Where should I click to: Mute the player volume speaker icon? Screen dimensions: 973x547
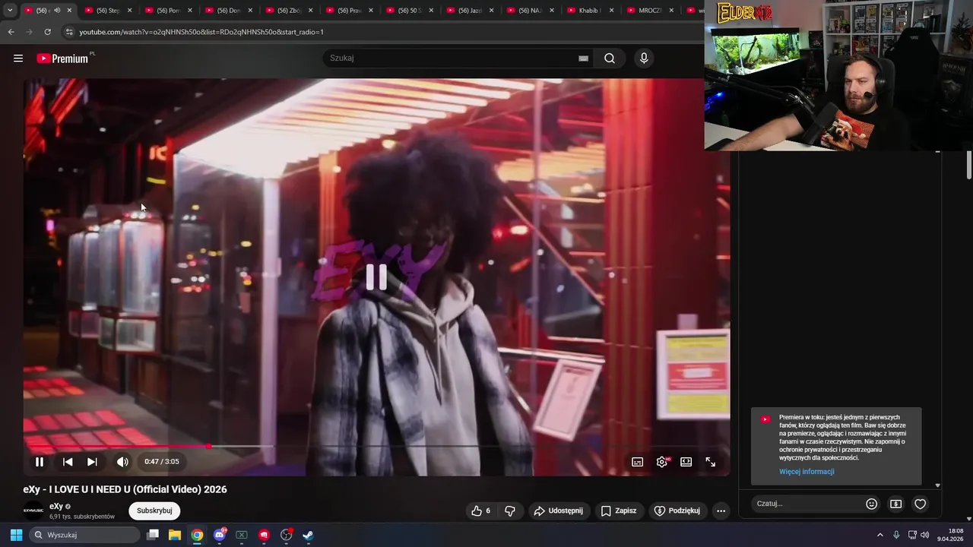122,462
